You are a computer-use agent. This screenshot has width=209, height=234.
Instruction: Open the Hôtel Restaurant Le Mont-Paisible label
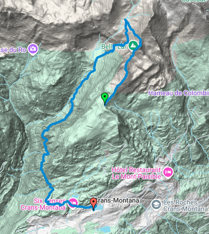(136, 173)
